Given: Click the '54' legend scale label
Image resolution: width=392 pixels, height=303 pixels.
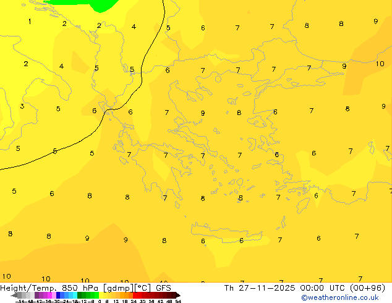Looking at the screenshot, I should tap(178, 302).
